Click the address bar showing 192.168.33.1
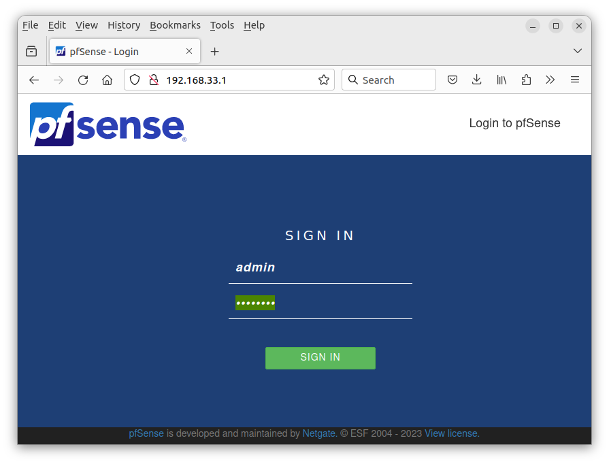 229,80
